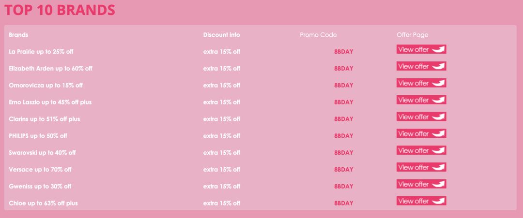The height and width of the screenshot is (218, 523).
Task: Click Gweniss View offer arrow icon
Action: point(438,184)
